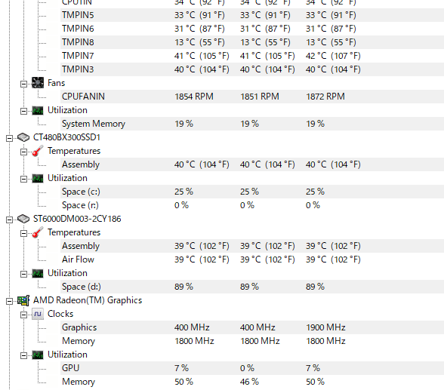Select the CPUFANIN row
The image size is (444, 390).
coord(252,97)
